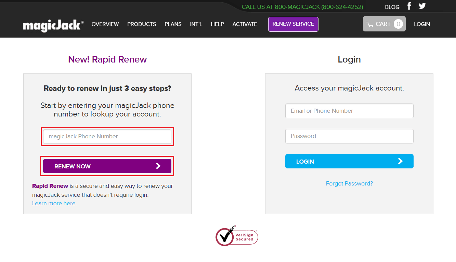This screenshot has width=456, height=262.
Task: Click the Login link in header
Action: 422,24
